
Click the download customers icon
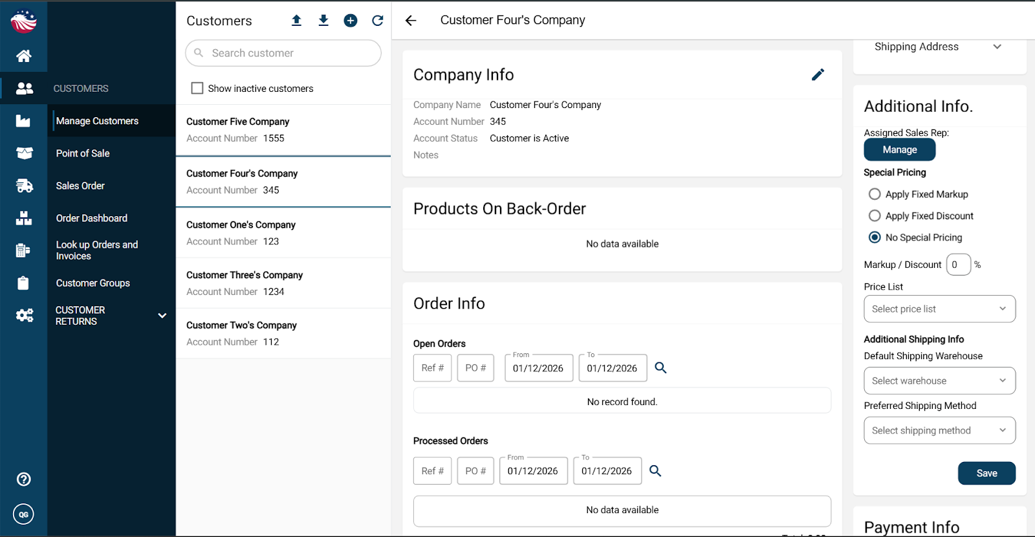323,21
